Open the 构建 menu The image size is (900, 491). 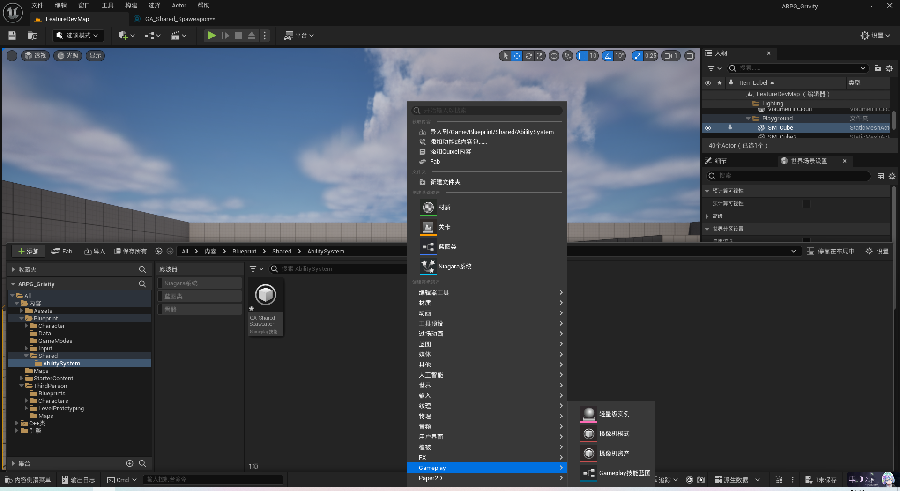(131, 6)
